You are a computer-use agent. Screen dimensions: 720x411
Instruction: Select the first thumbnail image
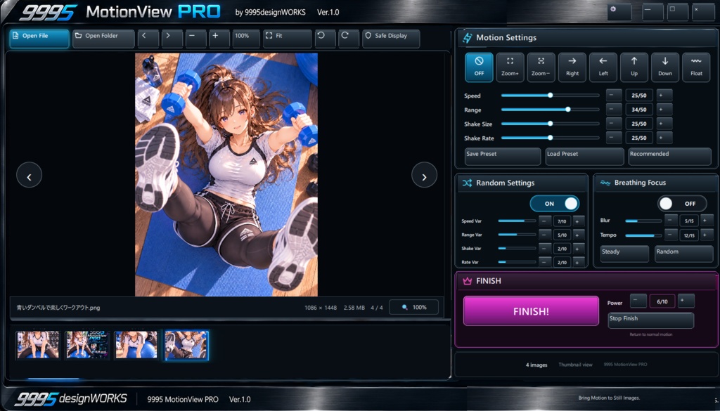[x=38, y=345]
